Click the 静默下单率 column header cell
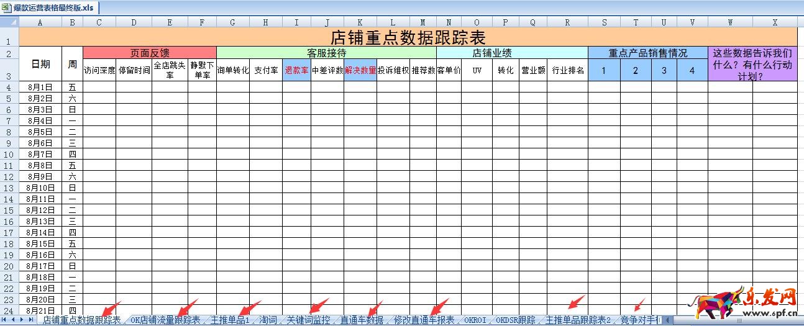 [202, 70]
